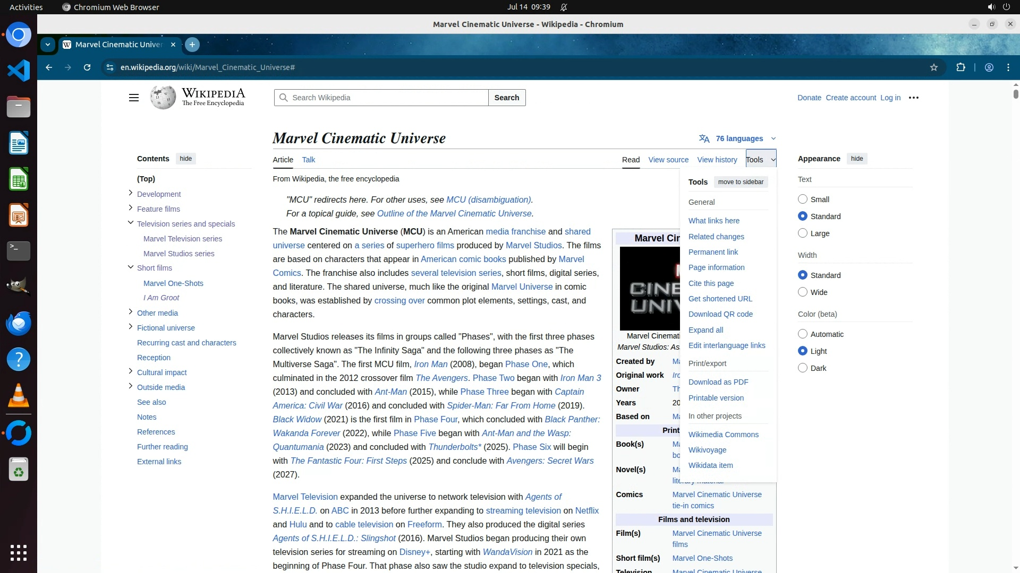Open the 76 languages dropdown
The width and height of the screenshot is (1020, 573).
pyautogui.click(x=738, y=138)
